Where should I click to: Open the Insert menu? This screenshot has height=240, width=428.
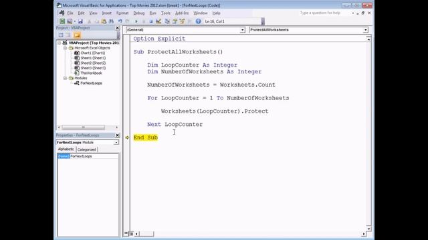click(x=107, y=13)
